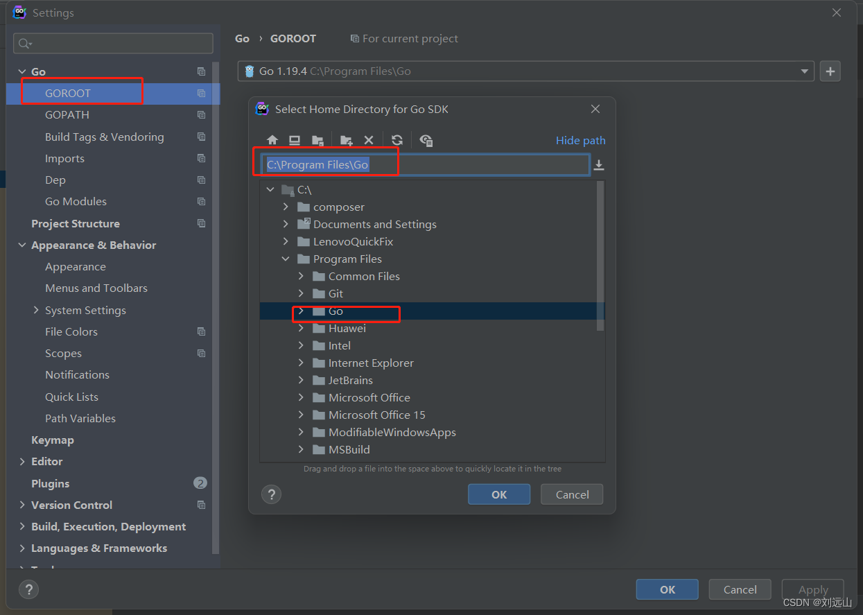Add a new SDK with plus button
The image size is (863, 615).
pos(830,71)
